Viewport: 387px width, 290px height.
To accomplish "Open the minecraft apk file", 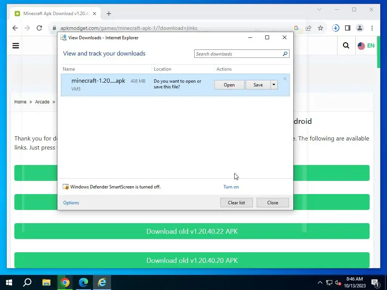I will point(229,85).
